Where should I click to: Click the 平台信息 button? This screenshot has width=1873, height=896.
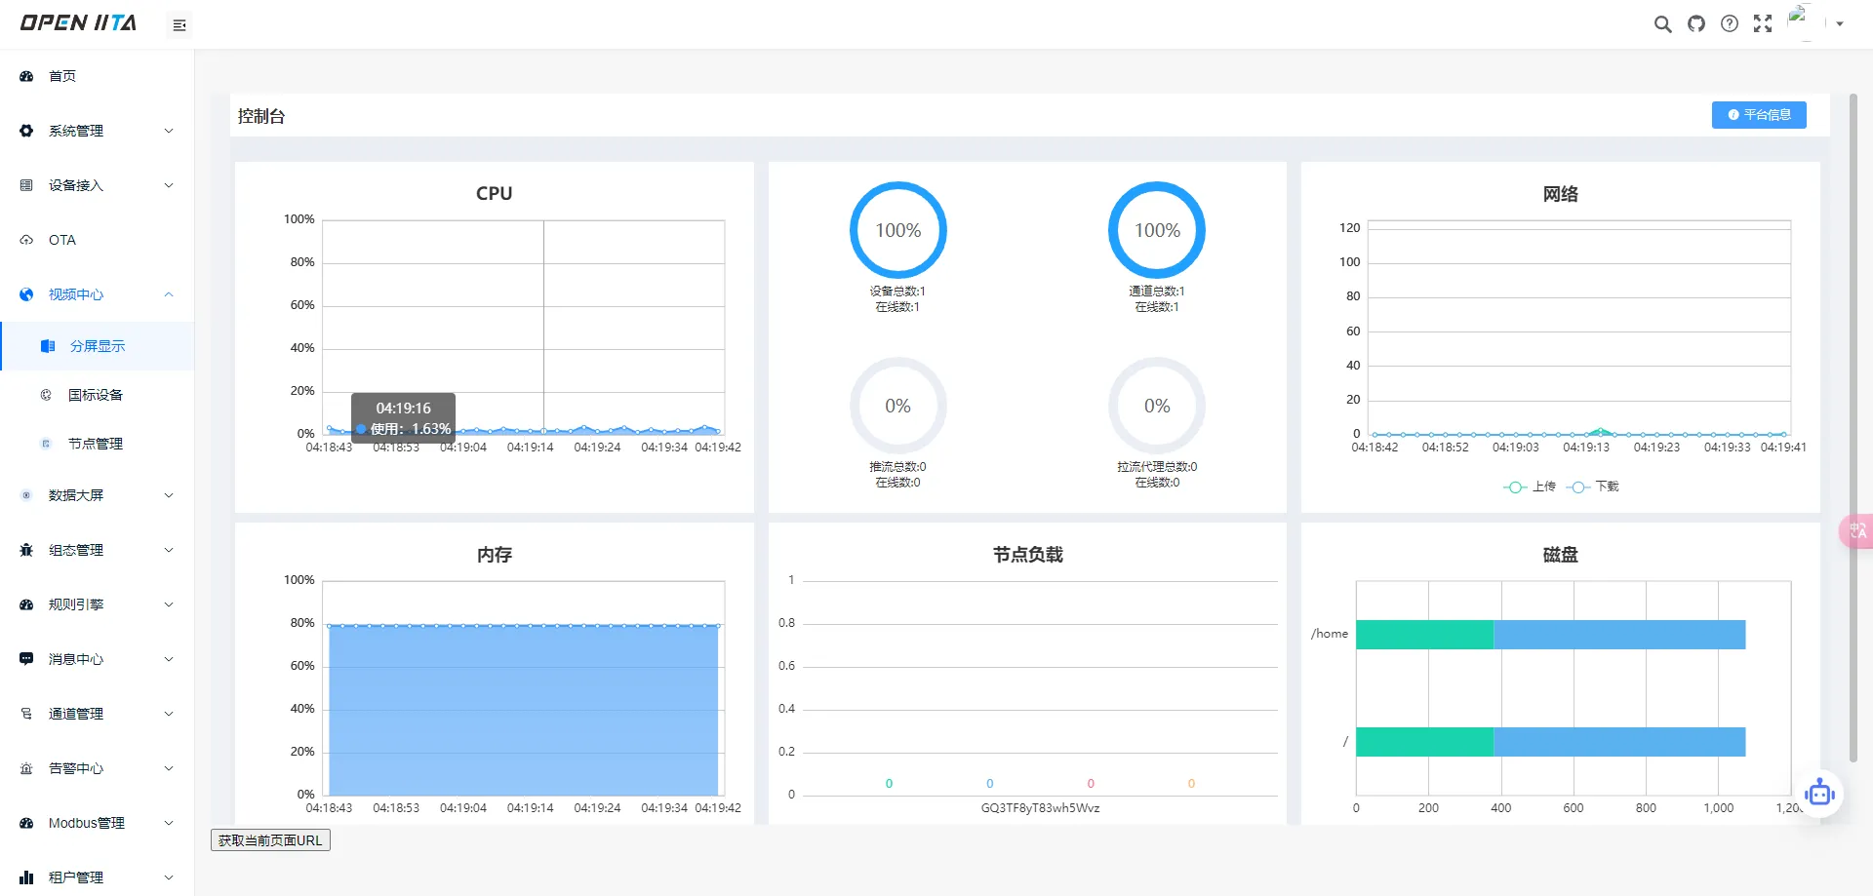(x=1759, y=115)
